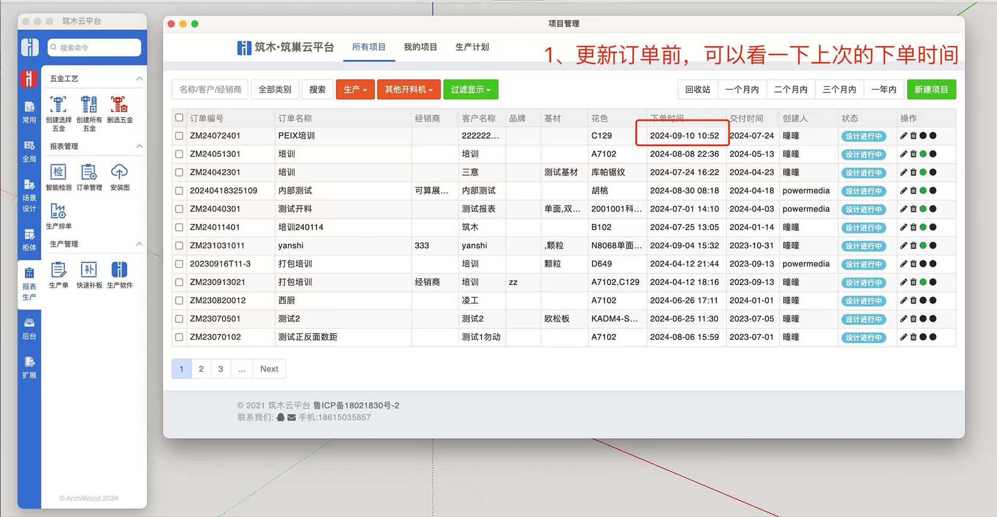
Task: Open the 其他开料机 dropdown
Action: point(409,89)
